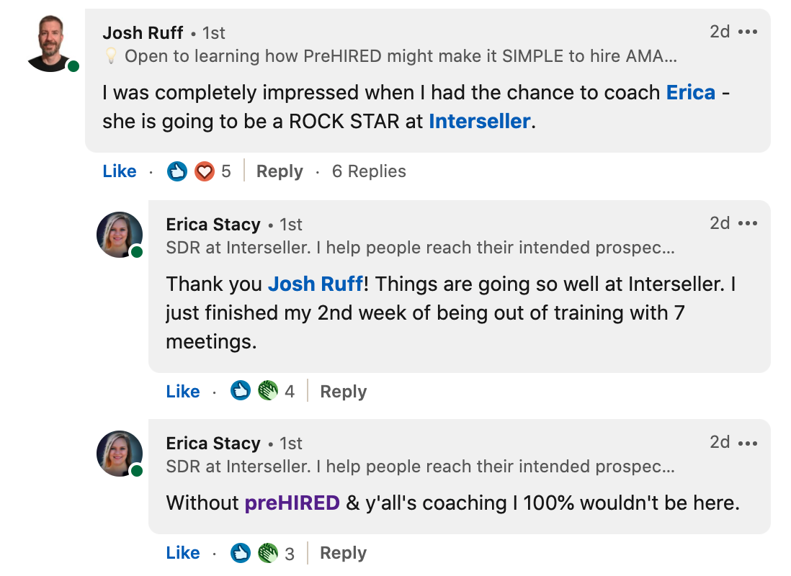Viewport: 791px width, 576px height.
Task: Reply to Josh Ruff's comment
Action: click(x=280, y=171)
